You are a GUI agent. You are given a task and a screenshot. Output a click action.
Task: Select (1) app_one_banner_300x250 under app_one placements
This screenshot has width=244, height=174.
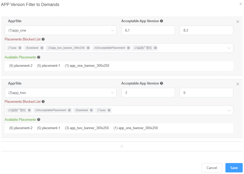[x=87, y=66]
